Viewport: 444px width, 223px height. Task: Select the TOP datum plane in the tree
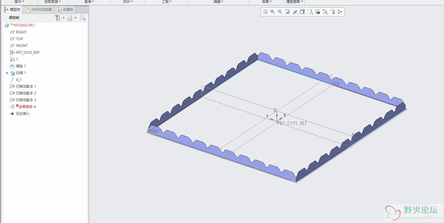click(20, 39)
